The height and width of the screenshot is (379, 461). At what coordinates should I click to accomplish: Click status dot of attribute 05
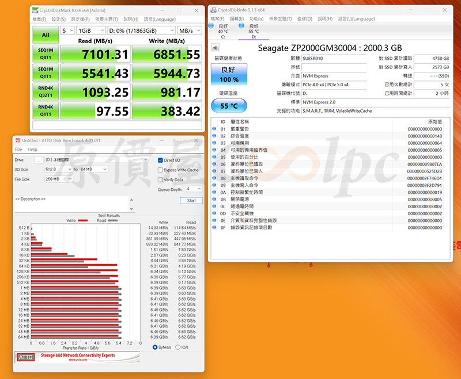coord(214,157)
